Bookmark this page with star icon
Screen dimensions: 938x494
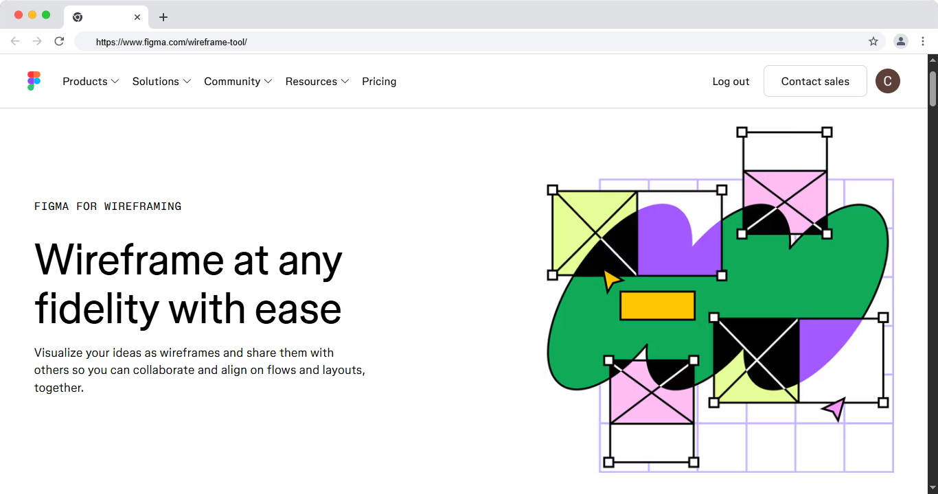pos(873,41)
